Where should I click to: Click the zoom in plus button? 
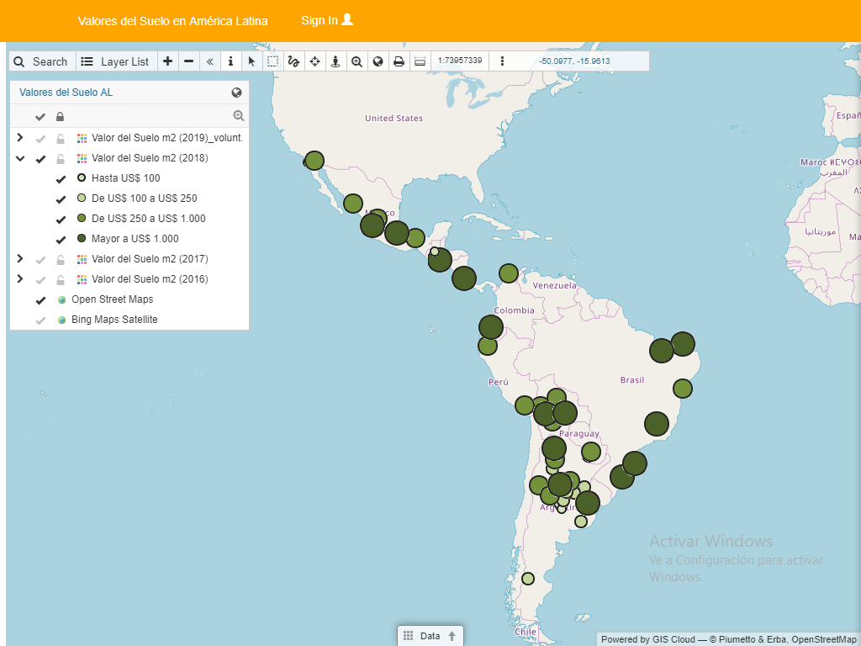(x=168, y=61)
